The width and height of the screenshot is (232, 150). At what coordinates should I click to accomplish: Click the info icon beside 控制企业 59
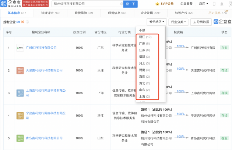[27, 22]
